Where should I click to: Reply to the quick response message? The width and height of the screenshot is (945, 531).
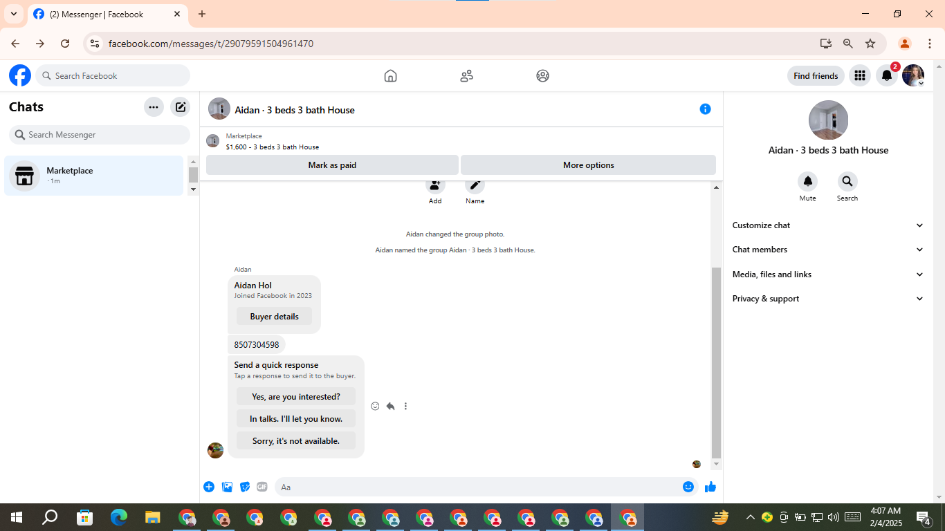tap(391, 407)
